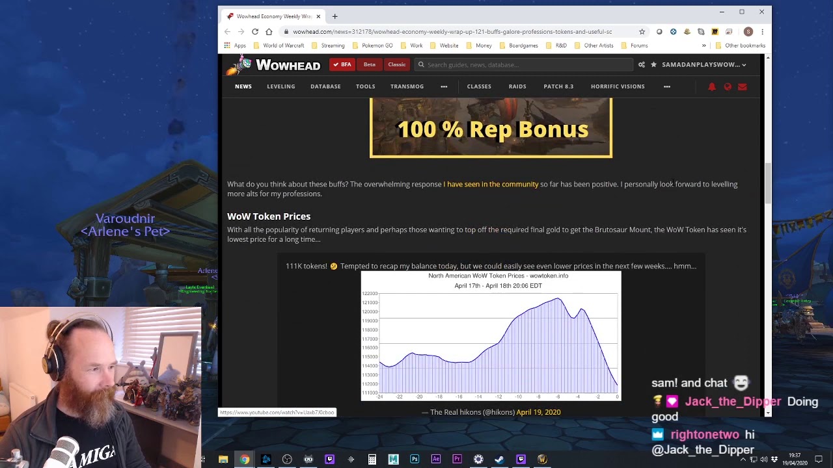This screenshot has height=468, width=833.
Task: Open the Apps shortcut in bookmarks bar
Action: point(235,45)
